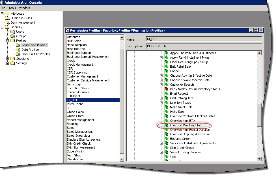
Task: Click the red flag beside Deny Modify Return Inventory Status
Action: coord(167,89)
